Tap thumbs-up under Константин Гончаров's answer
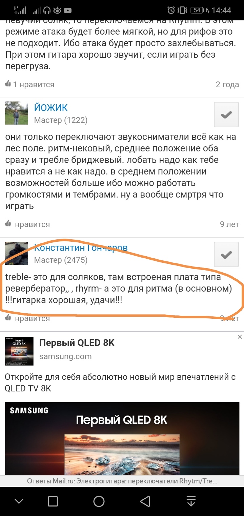 (x=8, y=318)
